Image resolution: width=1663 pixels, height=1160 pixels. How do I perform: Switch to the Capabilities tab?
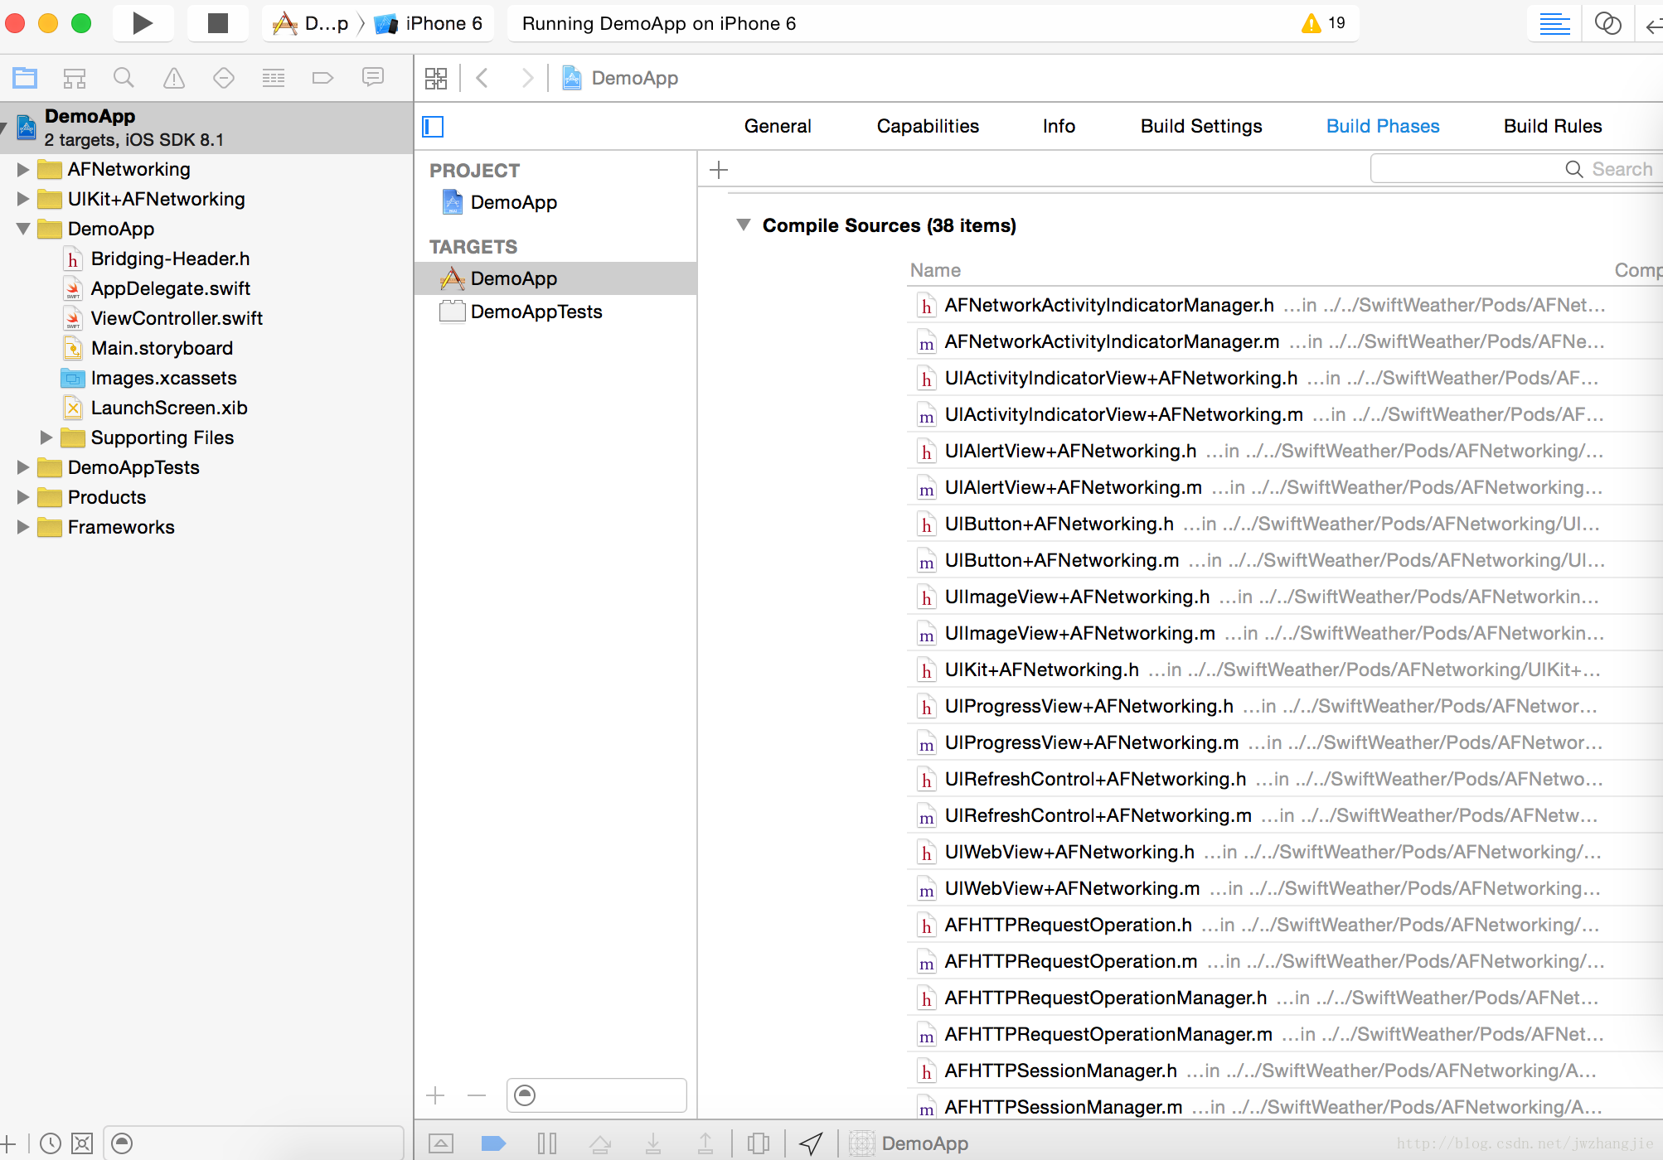click(928, 126)
